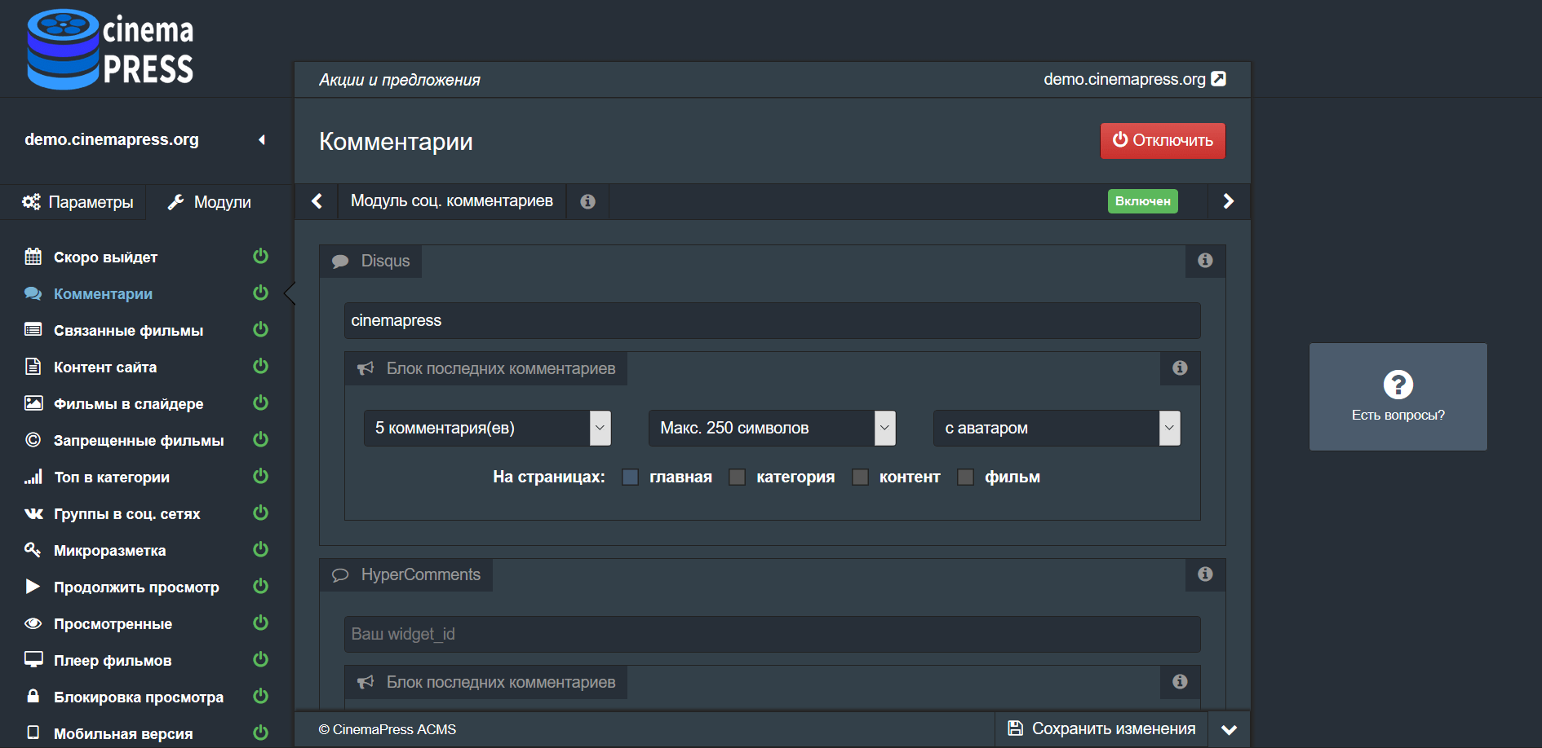Click the info icon in Disqus panel header

tap(1205, 261)
